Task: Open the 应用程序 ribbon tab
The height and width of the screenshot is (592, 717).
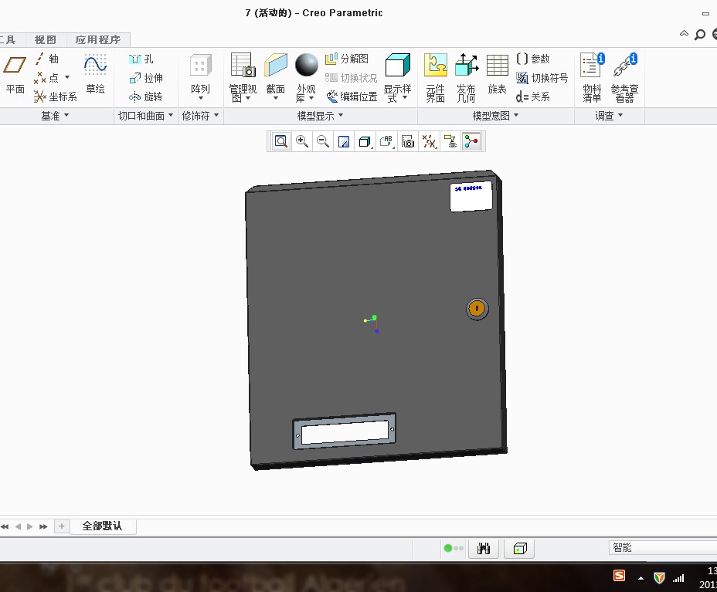Action: coord(98,40)
